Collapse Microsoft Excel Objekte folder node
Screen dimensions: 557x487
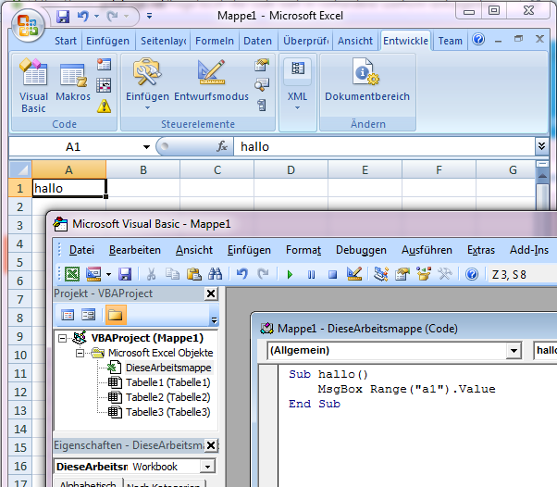pos(80,353)
